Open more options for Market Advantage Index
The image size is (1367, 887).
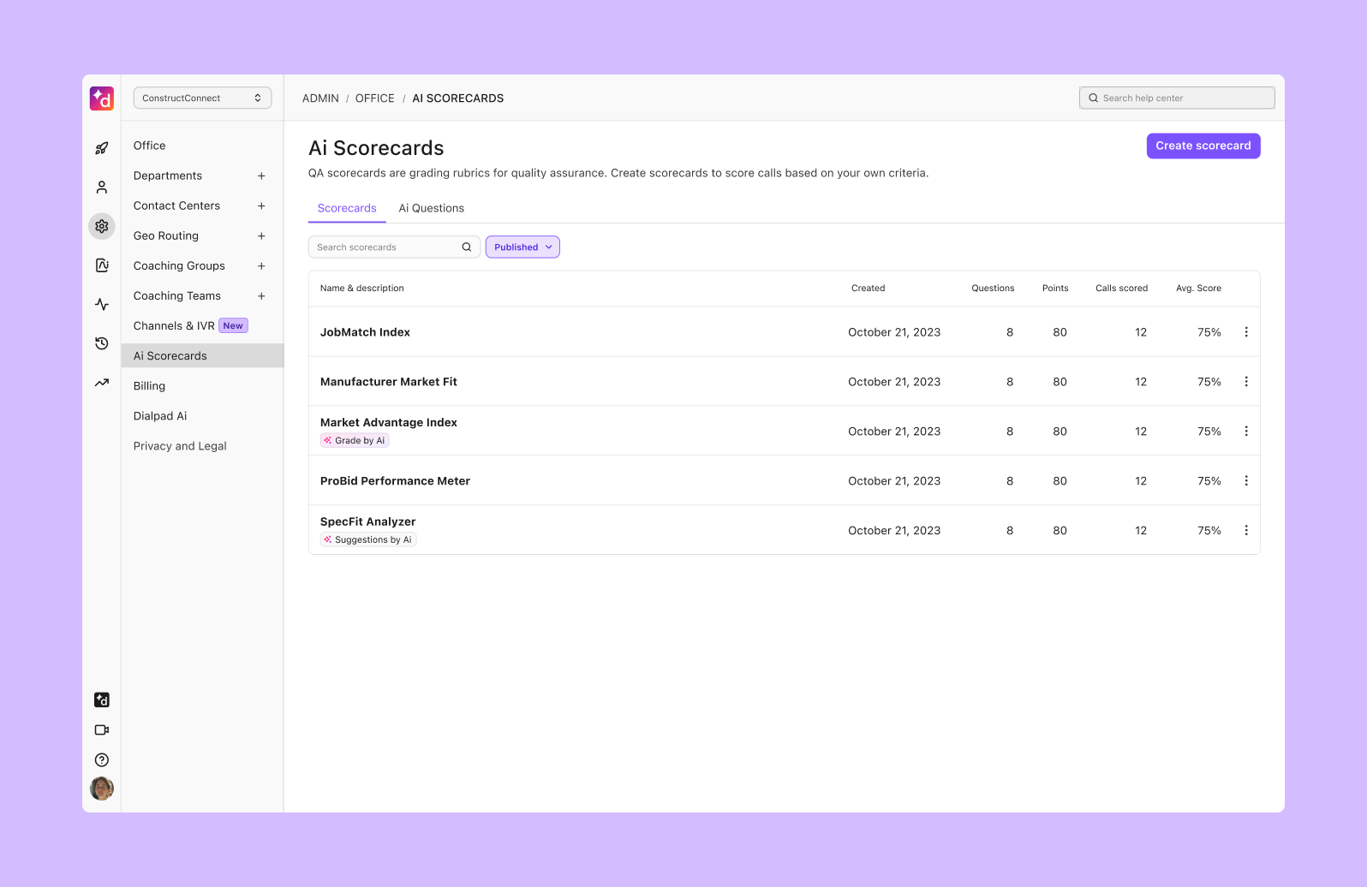coord(1246,432)
